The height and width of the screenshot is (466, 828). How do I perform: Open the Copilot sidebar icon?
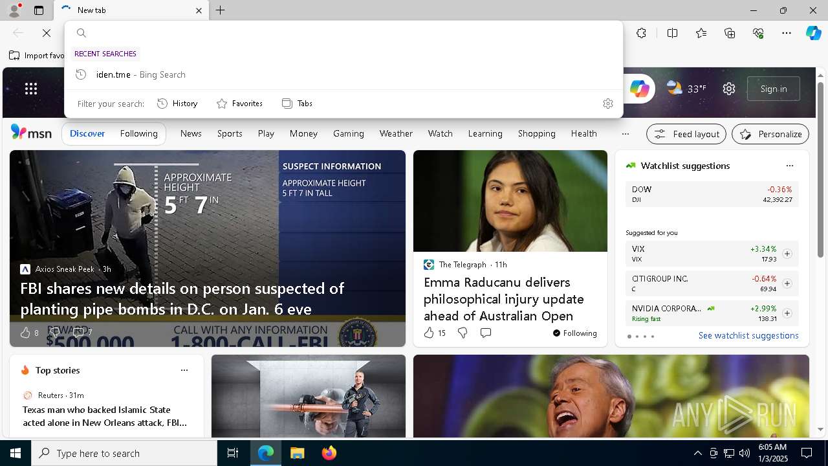point(813,33)
